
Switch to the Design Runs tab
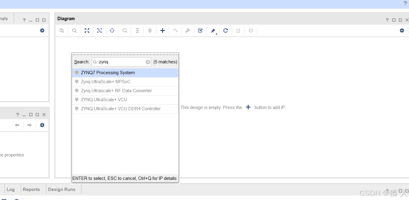point(62,189)
